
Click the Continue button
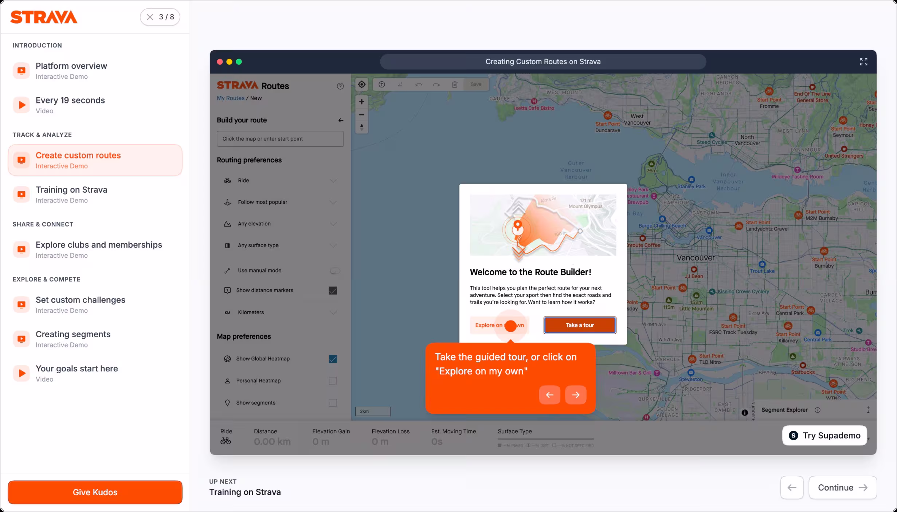(x=843, y=488)
